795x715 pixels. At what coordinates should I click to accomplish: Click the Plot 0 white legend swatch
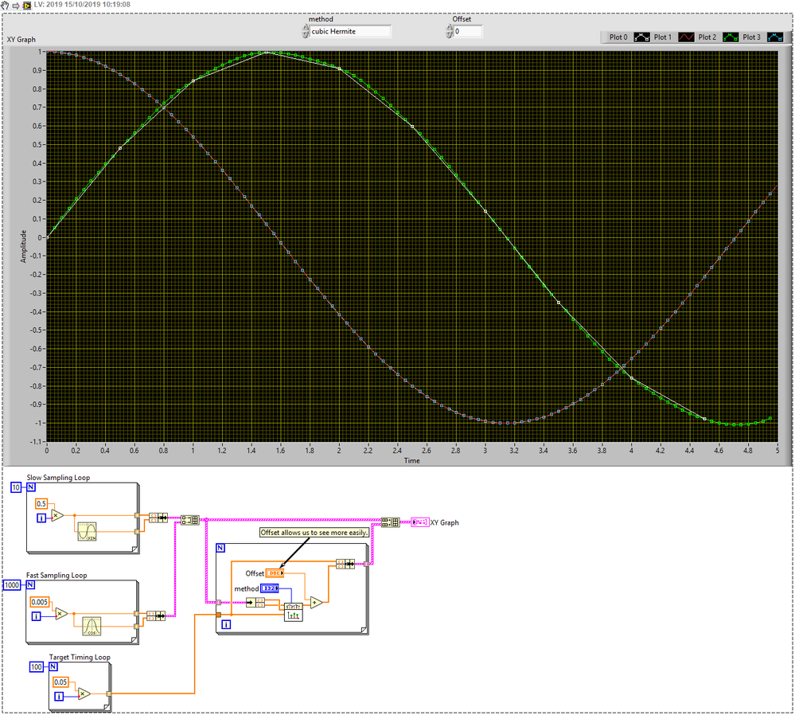642,37
